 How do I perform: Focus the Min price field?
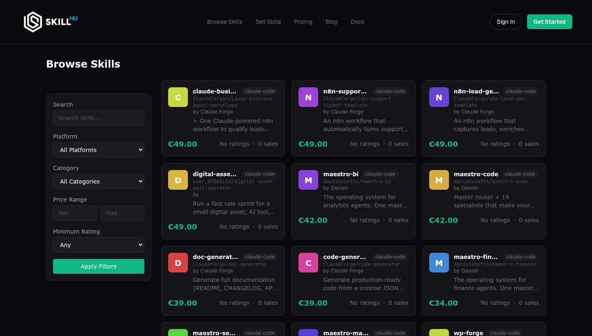(x=75, y=213)
